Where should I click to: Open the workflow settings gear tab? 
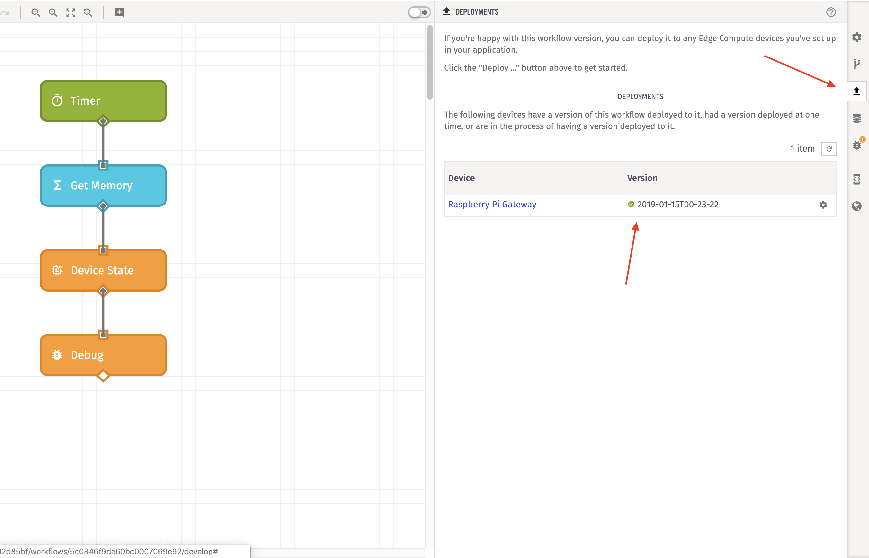pos(857,37)
